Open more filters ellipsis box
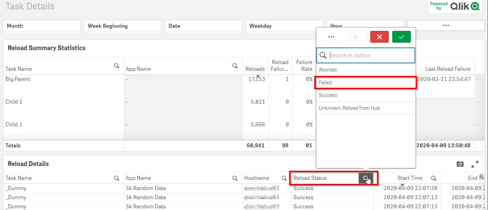The image size is (488, 210). click(x=446, y=25)
